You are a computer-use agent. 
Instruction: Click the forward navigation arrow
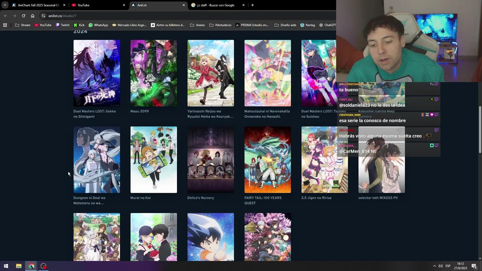point(14,16)
